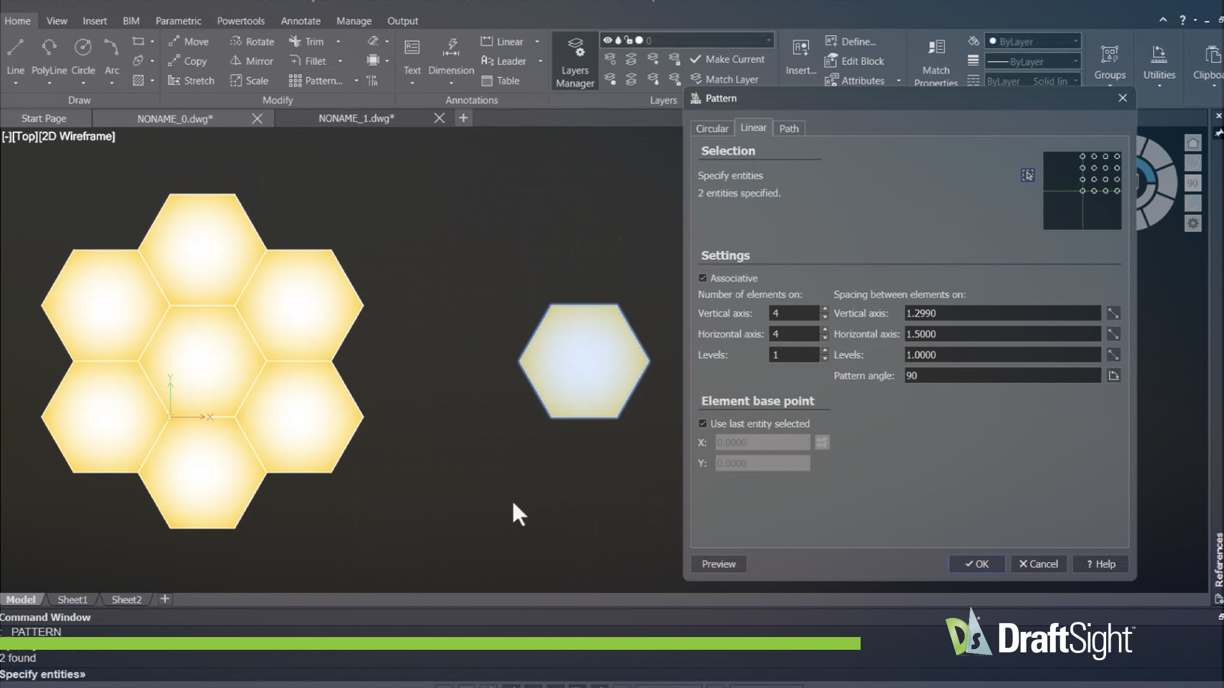Click the Specify entities selection icon
Image resolution: width=1224 pixels, height=688 pixels.
(1028, 175)
